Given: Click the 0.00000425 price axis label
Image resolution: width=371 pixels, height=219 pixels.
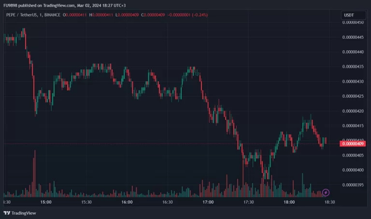Looking at the screenshot, I should 353,96.
